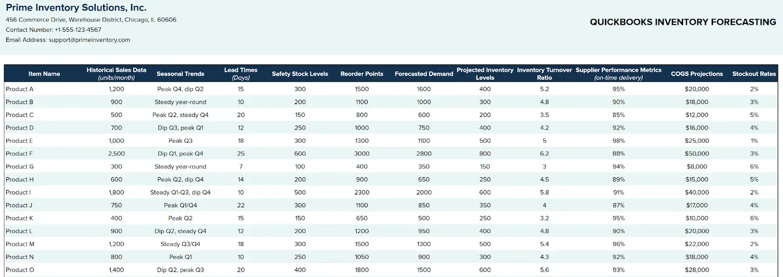Viewport: 783px width, 277px height.
Task: Click the support@primeinventory.com email address
Action: 89,40
